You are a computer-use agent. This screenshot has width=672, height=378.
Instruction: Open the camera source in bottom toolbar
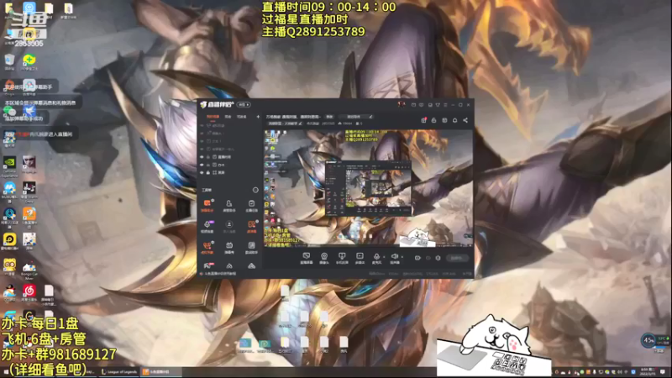[324, 258]
